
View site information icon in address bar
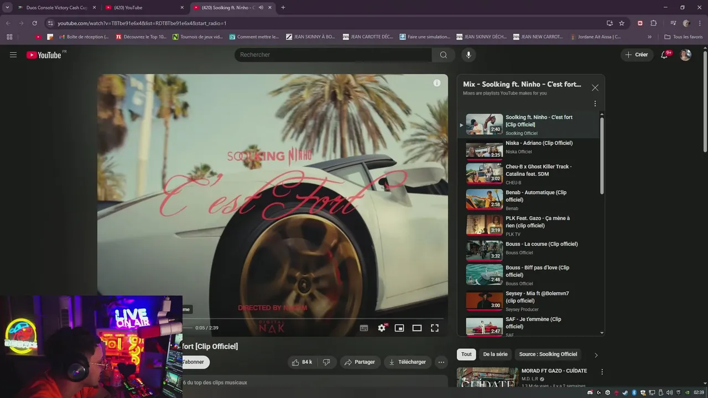(x=50, y=23)
